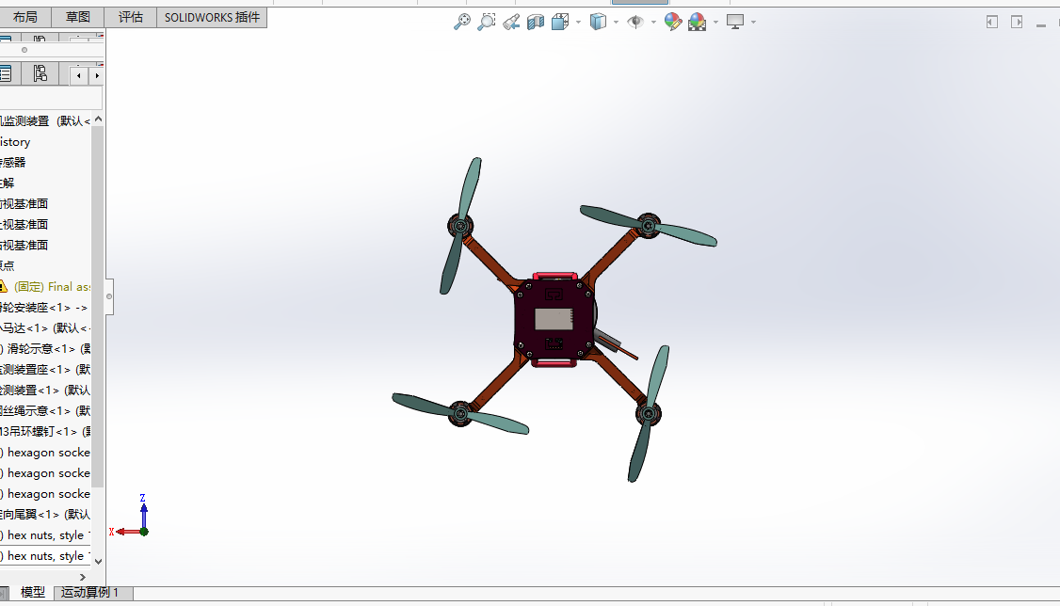This screenshot has width=1060, height=606.
Task: Select the 测装置<1> (默认 component
Action: click(x=44, y=390)
